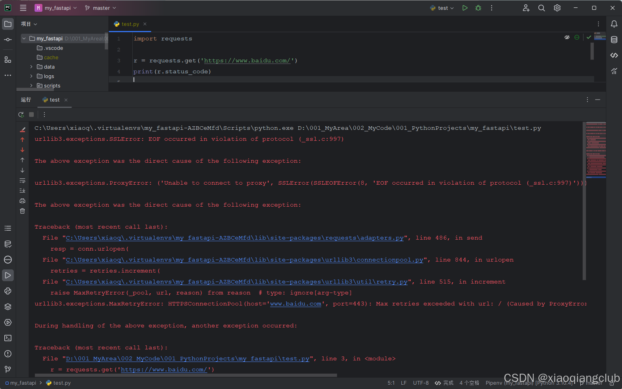Close the test.py editor tab
This screenshot has height=389, width=622.
(145, 24)
